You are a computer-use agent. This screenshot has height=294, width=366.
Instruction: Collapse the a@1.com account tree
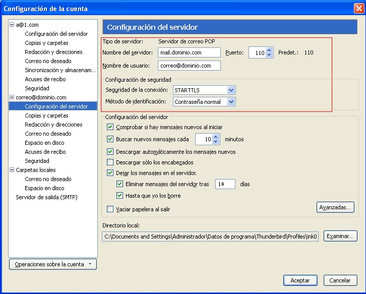coord(12,25)
